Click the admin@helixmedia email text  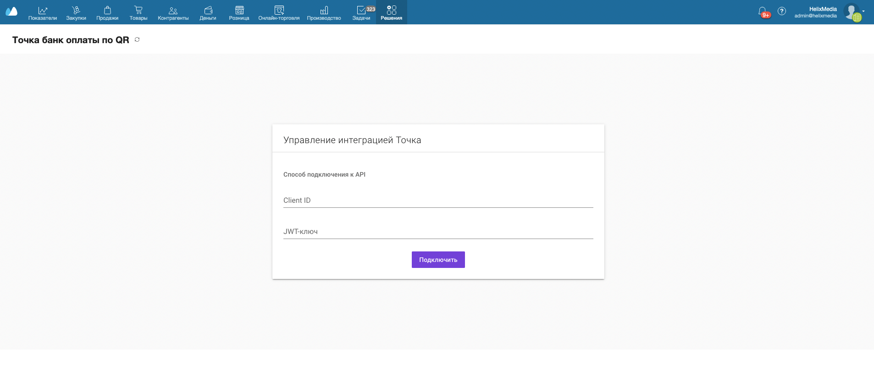[816, 16]
